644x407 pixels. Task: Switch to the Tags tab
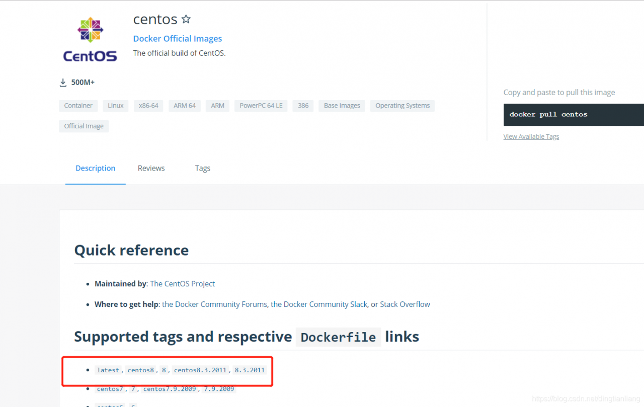tap(203, 169)
